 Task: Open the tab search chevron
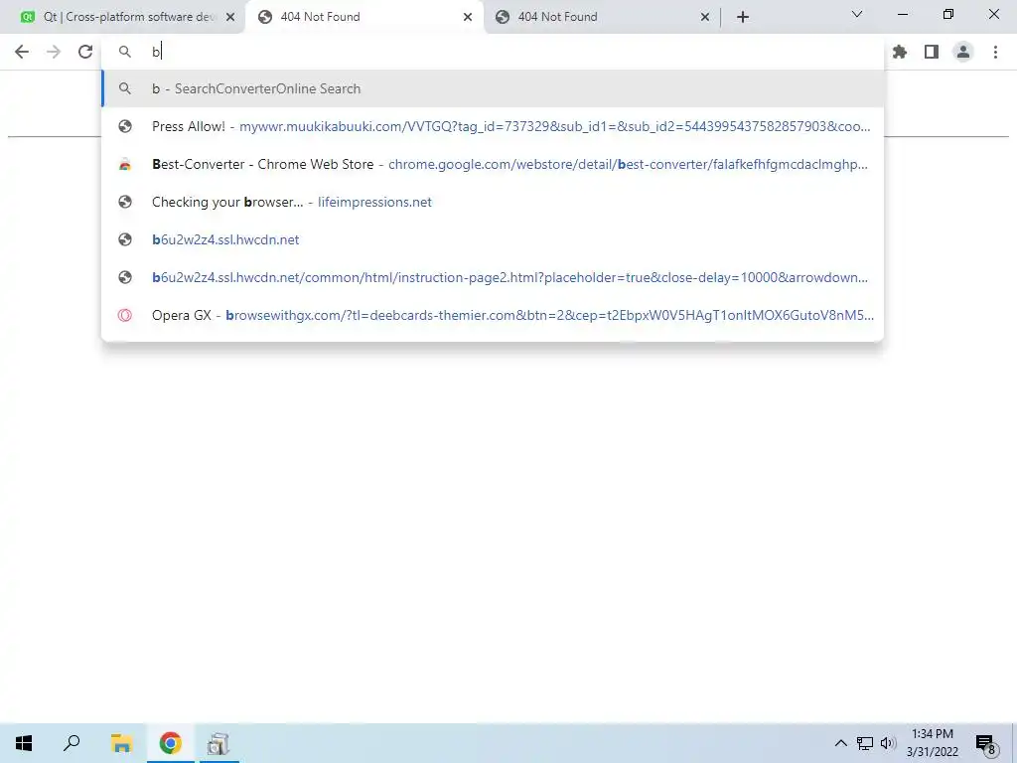point(857,14)
